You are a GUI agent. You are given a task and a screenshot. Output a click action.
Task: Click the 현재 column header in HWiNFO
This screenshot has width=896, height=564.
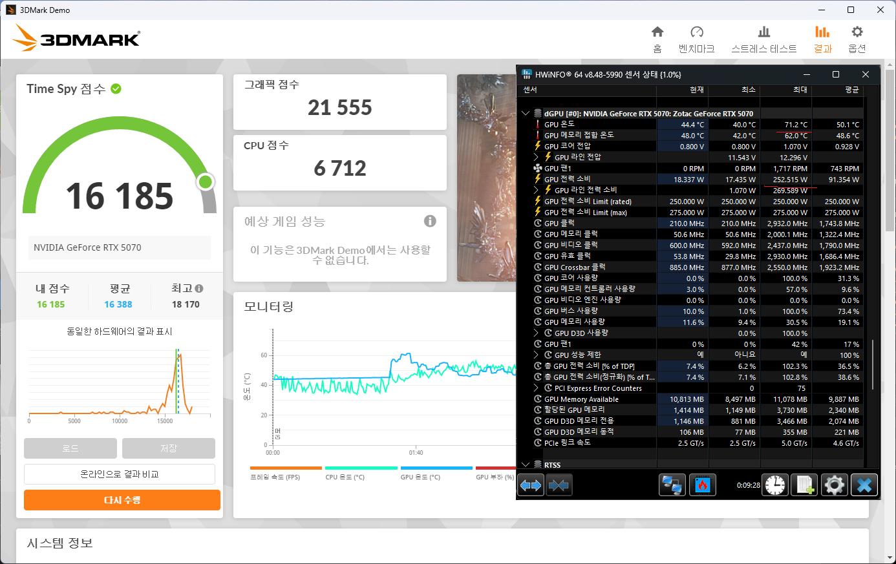click(x=683, y=90)
